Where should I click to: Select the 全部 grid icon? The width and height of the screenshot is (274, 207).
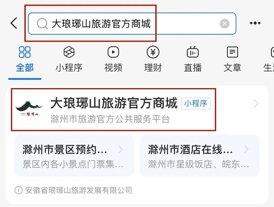[x=24, y=52]
